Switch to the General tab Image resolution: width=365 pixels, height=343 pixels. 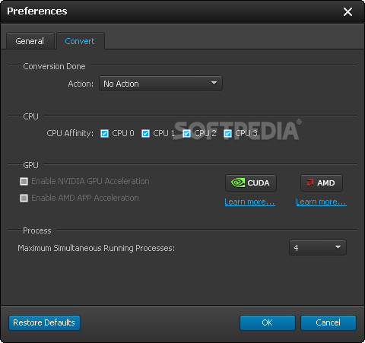point(30,41)
